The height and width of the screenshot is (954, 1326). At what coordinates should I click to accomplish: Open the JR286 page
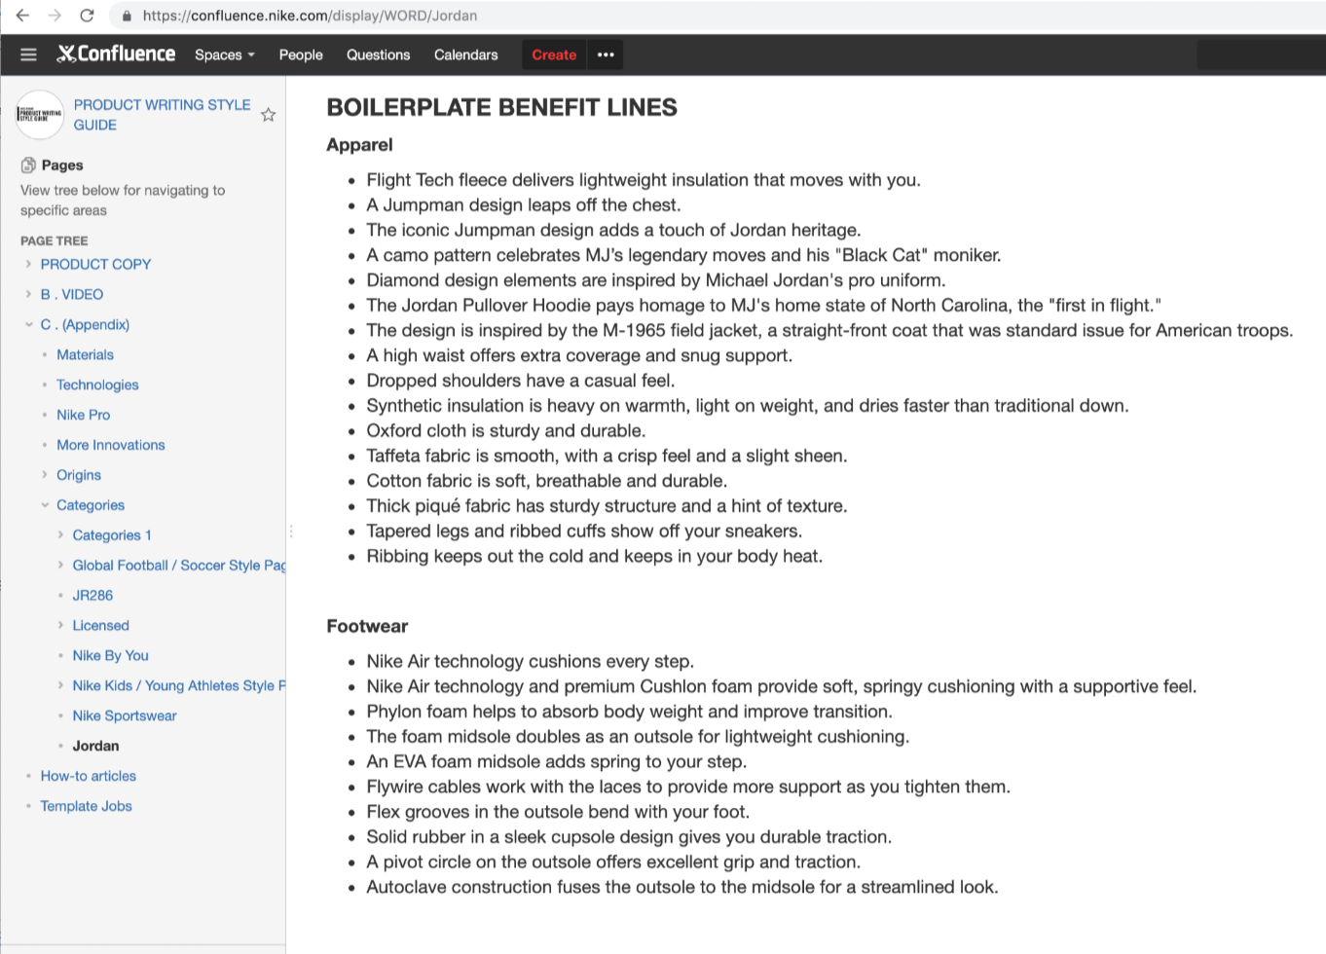92,596
